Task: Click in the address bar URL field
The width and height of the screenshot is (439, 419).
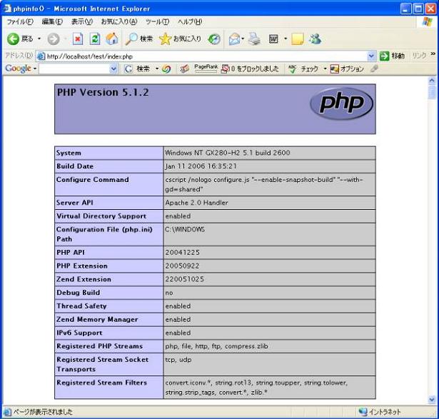Action: [206, 56]
